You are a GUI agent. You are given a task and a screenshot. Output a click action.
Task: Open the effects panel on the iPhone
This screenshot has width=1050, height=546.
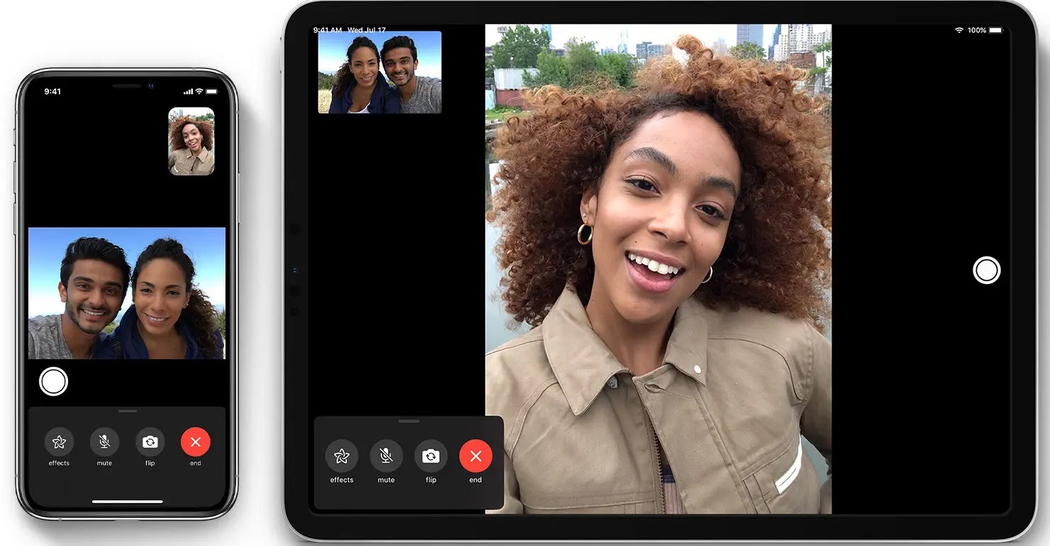58,442
